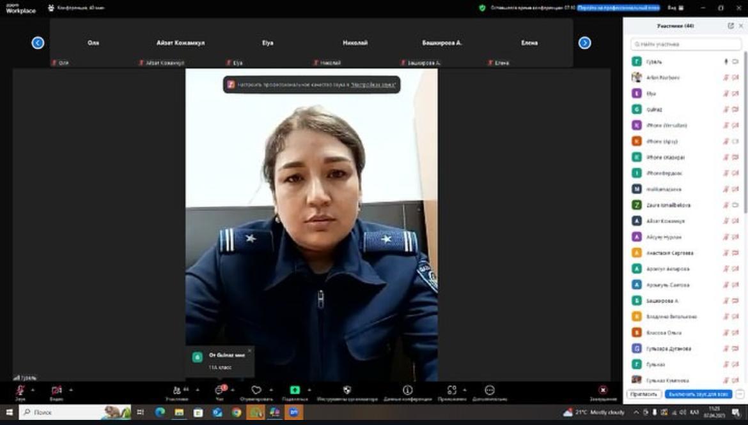Open Windows Start menu

coord(9,412)
